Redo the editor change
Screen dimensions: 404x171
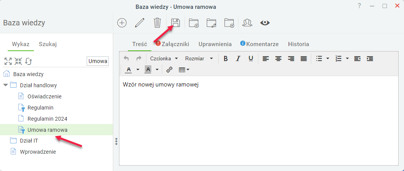[139, 59]
